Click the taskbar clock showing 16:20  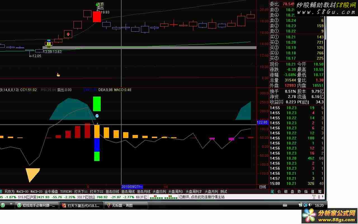click(x=319, y=205)
